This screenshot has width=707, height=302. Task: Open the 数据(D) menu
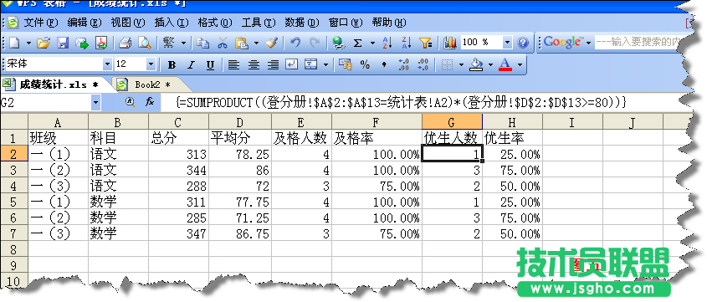[x=302, y=23]
